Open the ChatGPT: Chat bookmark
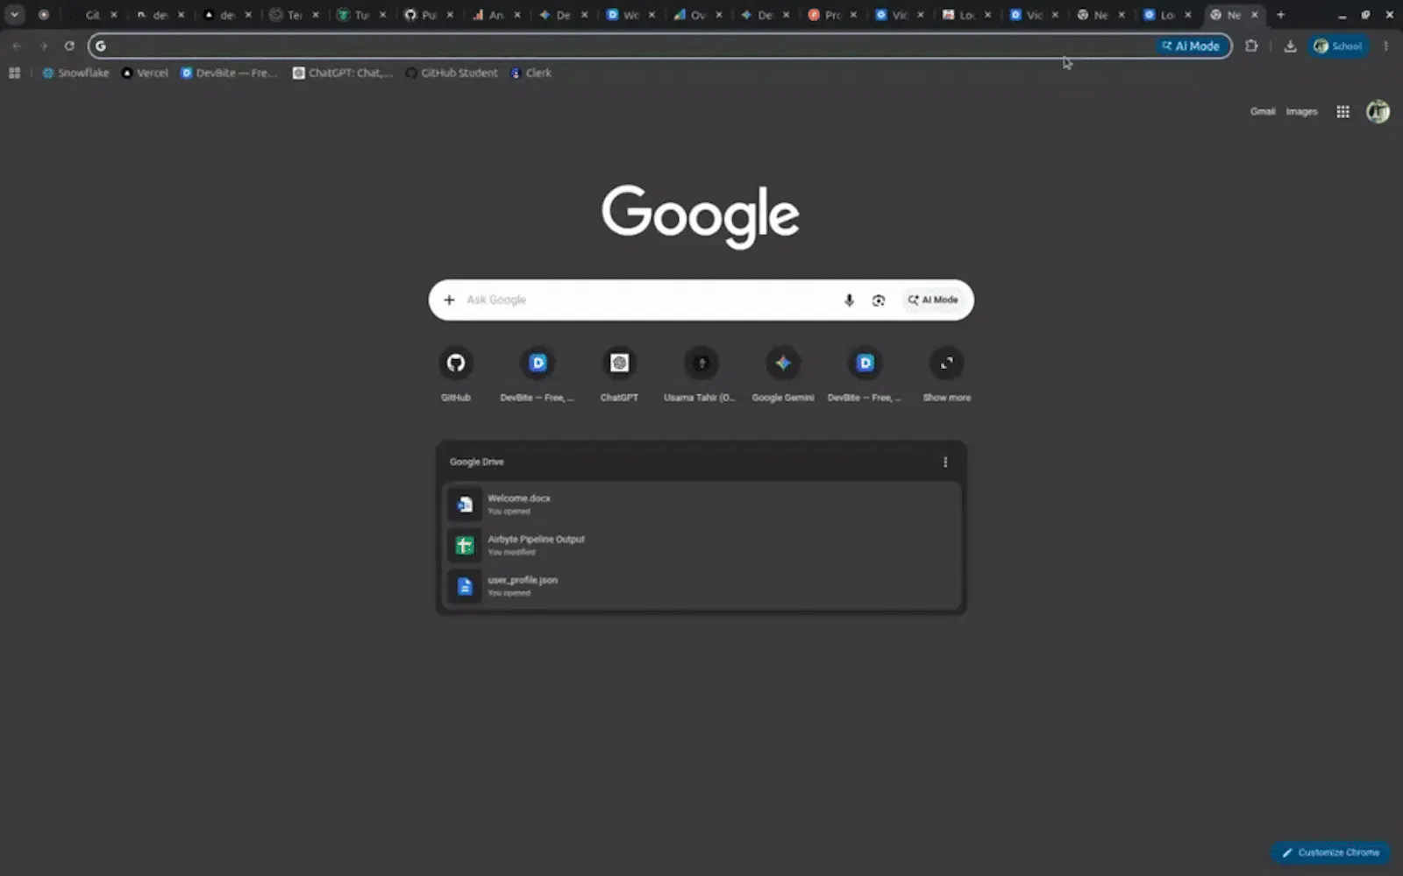 (343, 73)
